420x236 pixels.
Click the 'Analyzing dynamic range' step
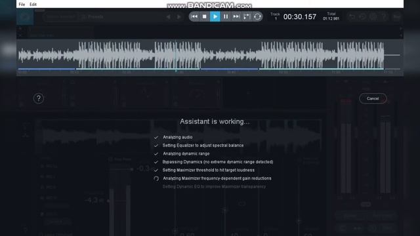point(186,153)
